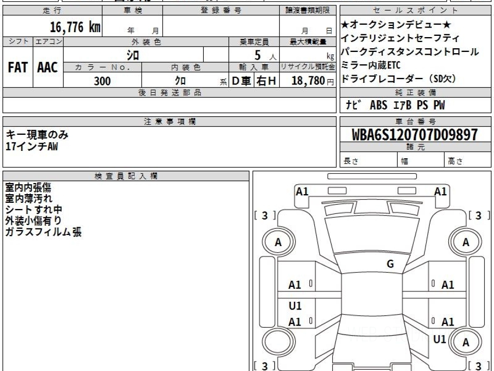Image resolution: width=494 pixels, height=371 pixels.
Task: Select the 室内薄汚れ inspector note
Action: 28,199
